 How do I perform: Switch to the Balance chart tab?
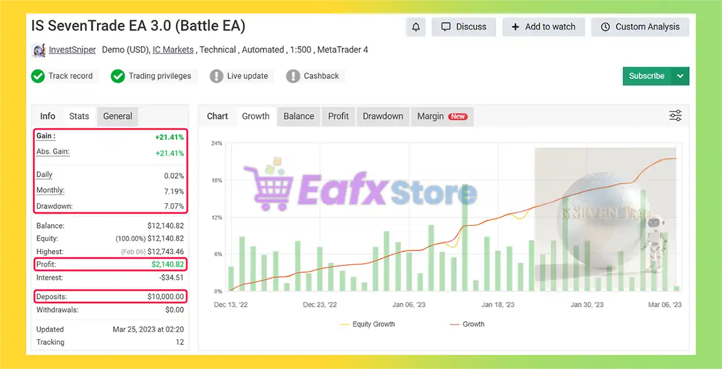pos(298,116)
